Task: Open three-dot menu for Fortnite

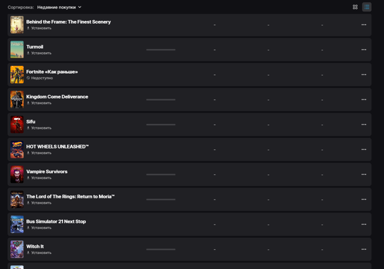Action: [364, 74]
